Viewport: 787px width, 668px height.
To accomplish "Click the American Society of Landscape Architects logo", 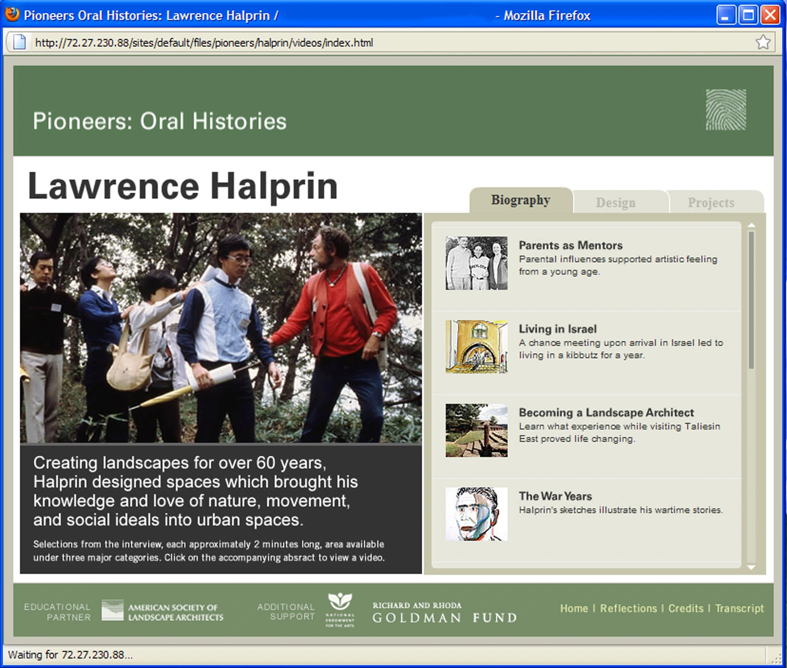I will [x=163, y=611].
